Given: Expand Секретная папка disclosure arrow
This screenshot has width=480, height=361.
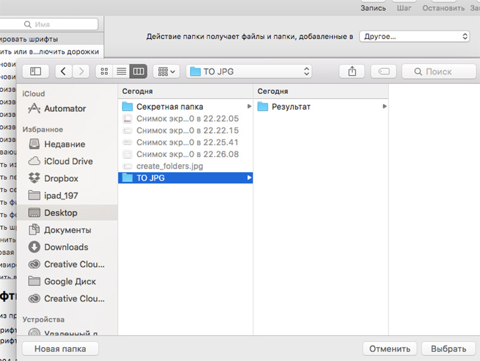Looking at the screenshot, I should point(249,107).
